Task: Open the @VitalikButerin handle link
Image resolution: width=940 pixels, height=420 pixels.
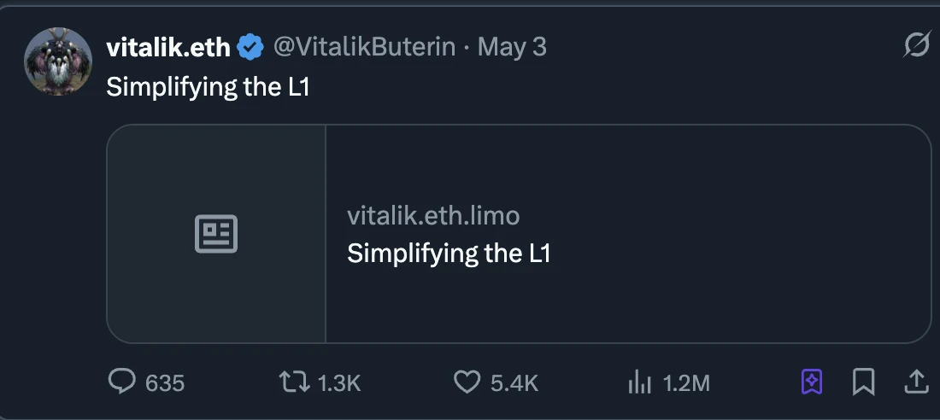Action: point(363,47)
